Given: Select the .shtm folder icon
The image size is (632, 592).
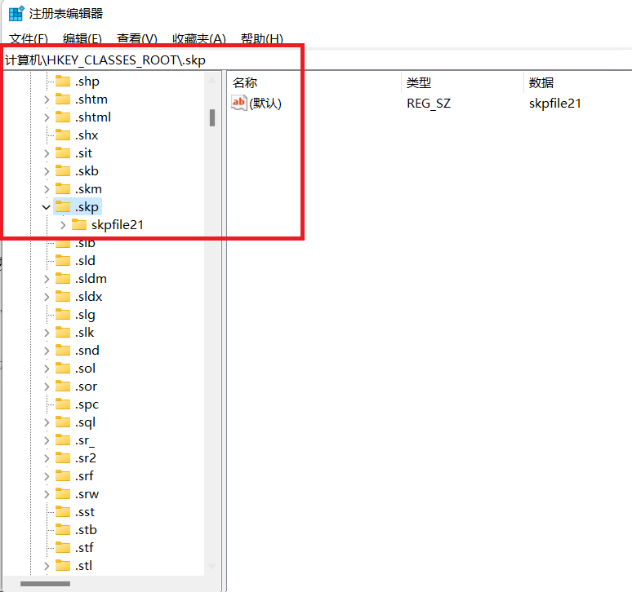Looking at the screenshot, I should tap(63, 99).
